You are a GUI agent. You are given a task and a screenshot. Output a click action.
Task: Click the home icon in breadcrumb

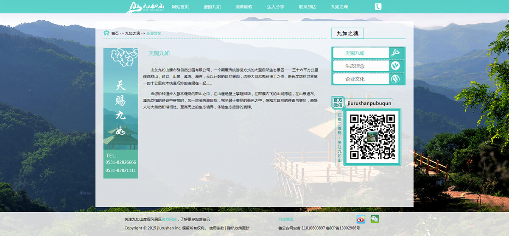point(106,33)
